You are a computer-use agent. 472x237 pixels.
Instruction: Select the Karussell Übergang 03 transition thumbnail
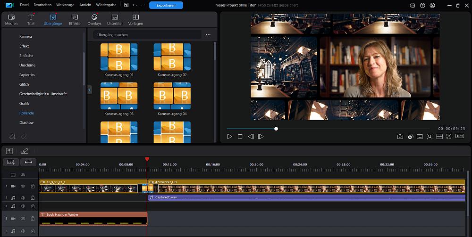point(119,96)
